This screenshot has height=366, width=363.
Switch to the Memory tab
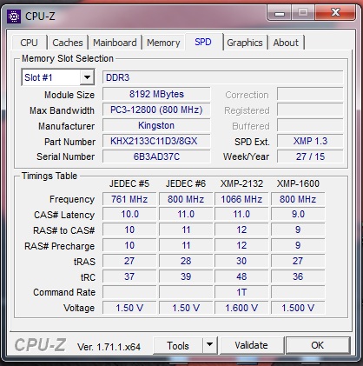pos(163,43)
